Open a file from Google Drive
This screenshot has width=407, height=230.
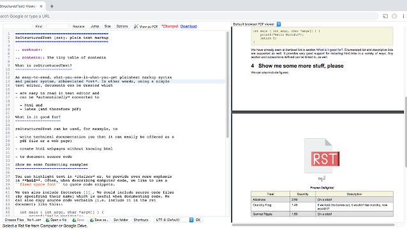click(x=56, y=220)
